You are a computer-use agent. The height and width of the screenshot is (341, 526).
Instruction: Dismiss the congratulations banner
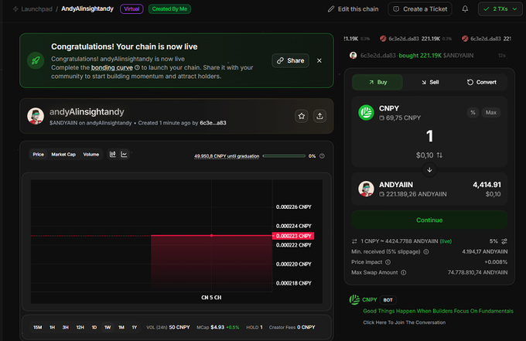[319, 60]
